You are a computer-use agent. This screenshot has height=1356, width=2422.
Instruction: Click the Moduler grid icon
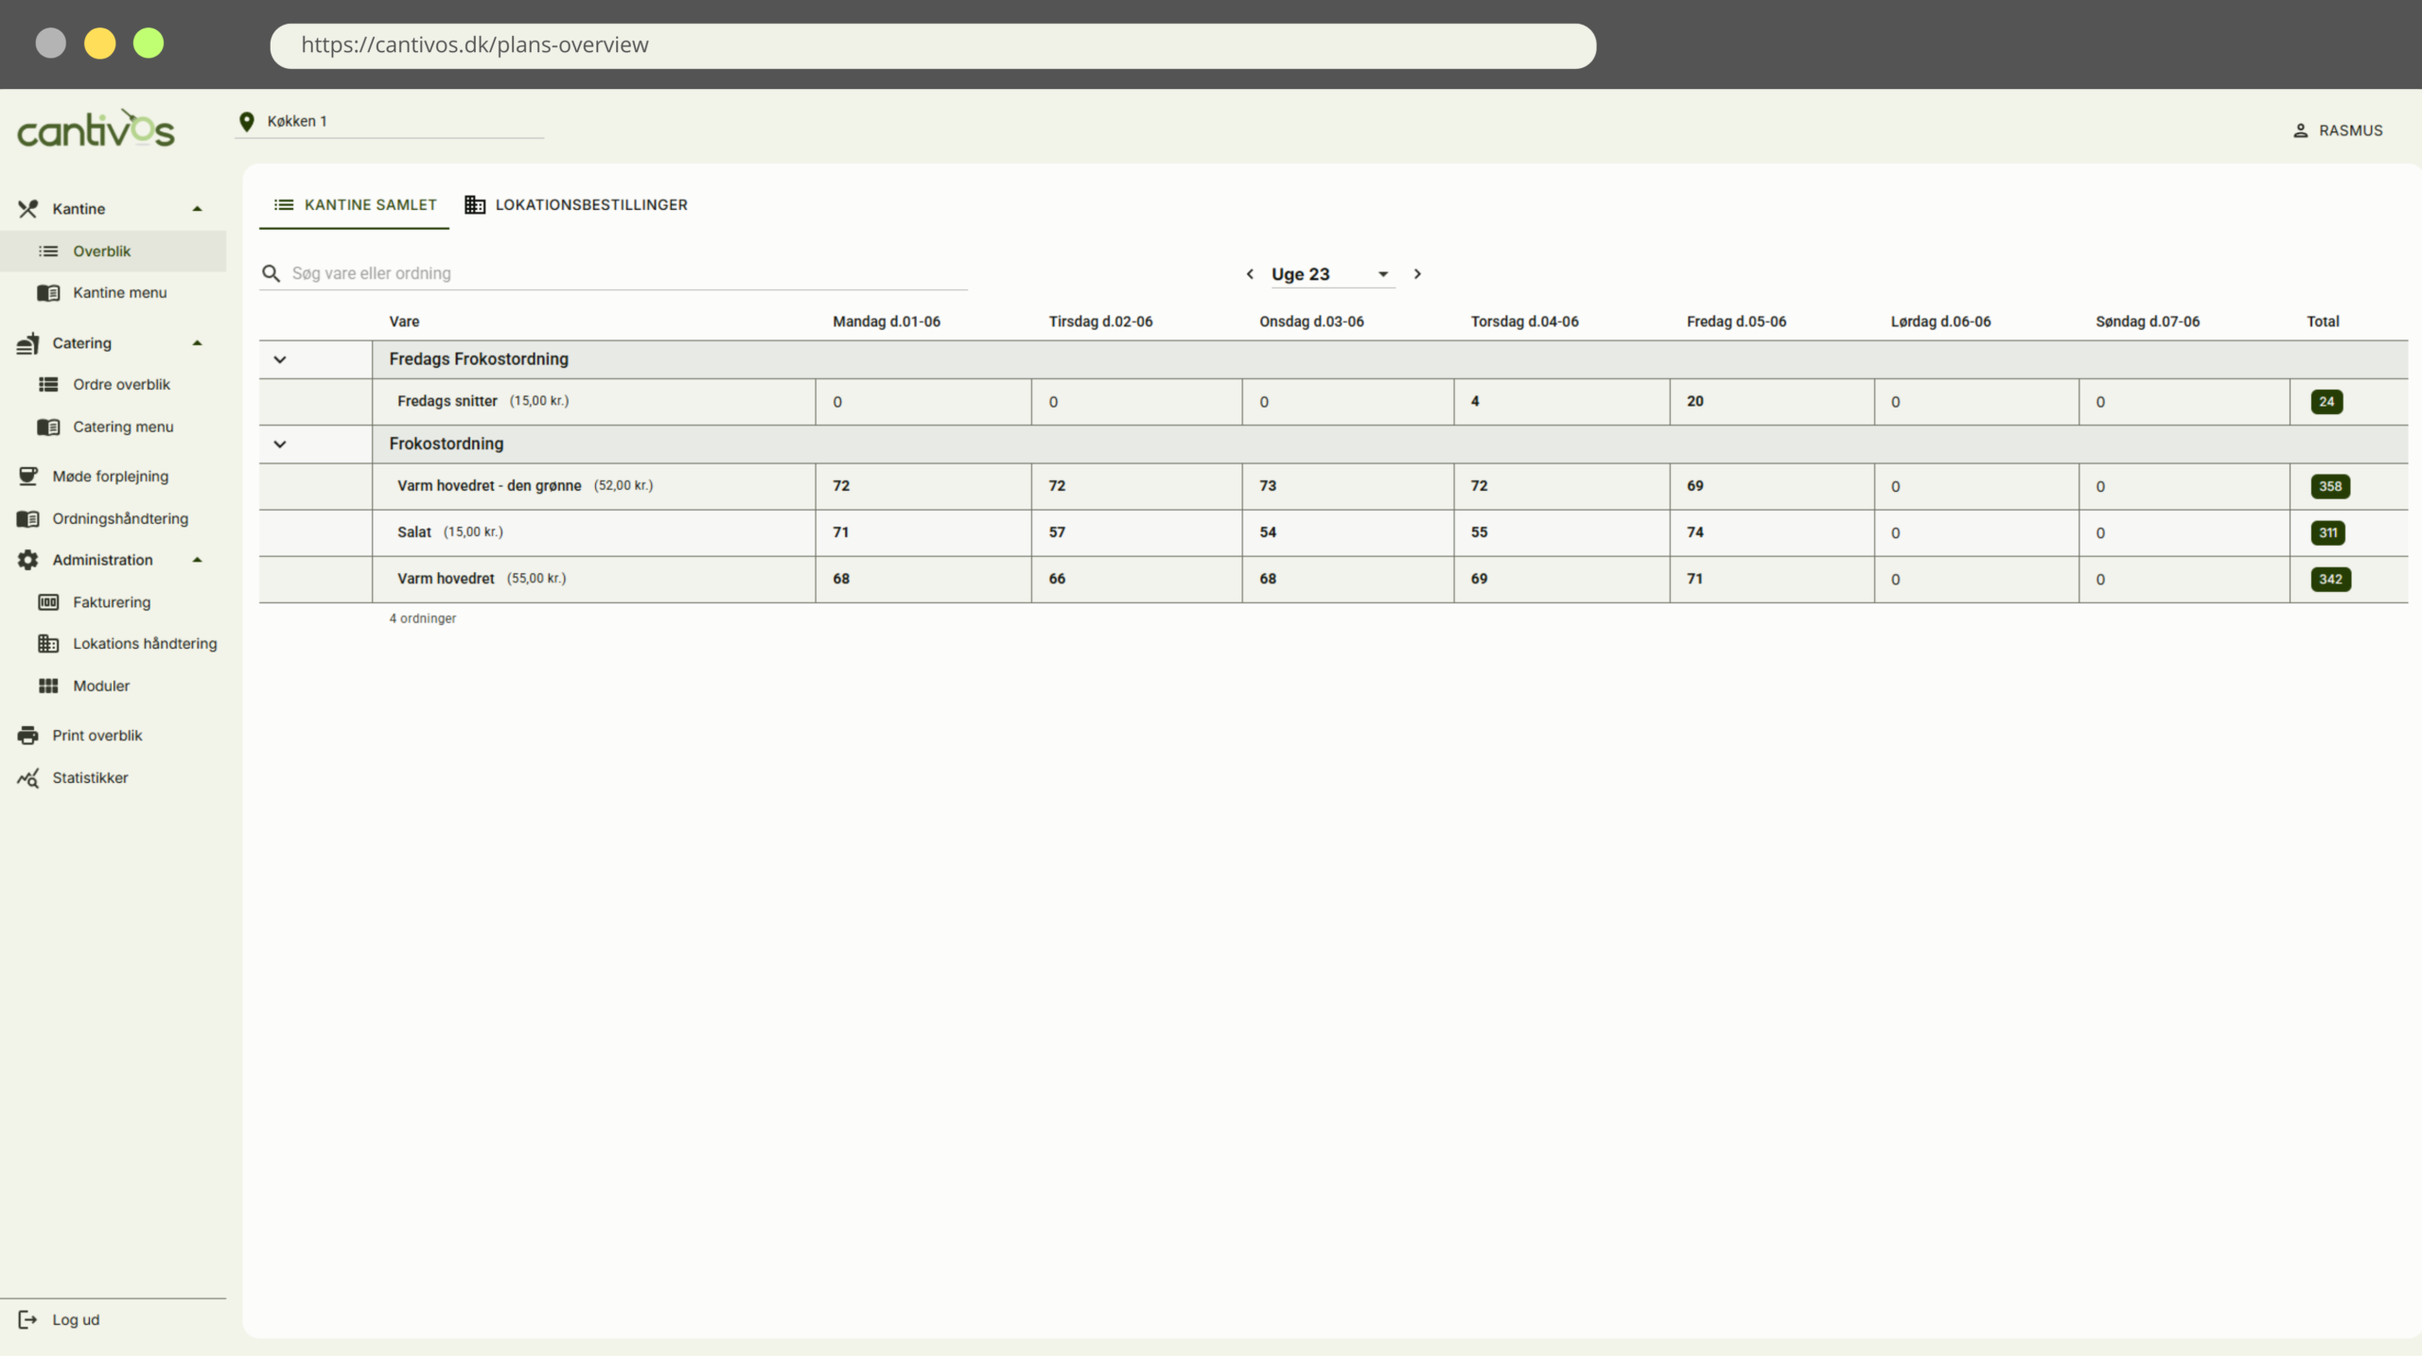48,687
